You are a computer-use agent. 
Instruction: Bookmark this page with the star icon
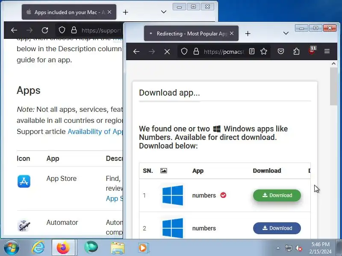point(264,51)
